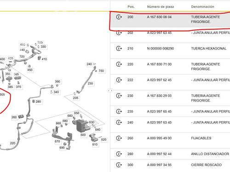Select part number A 167 830 71 00
Image resolution: width=230 pixels, height=172 pixels.
click(159, 64)
